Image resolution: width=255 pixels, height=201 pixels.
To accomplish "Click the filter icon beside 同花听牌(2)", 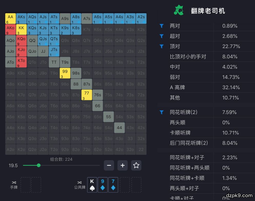I will (162, 112).
